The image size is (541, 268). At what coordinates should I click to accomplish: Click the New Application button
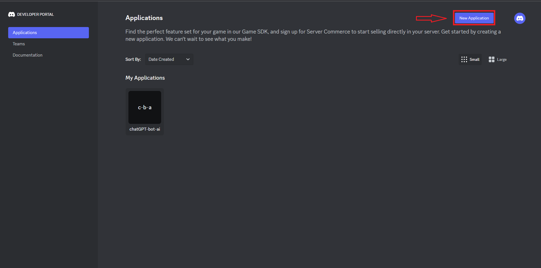[474, 18]
